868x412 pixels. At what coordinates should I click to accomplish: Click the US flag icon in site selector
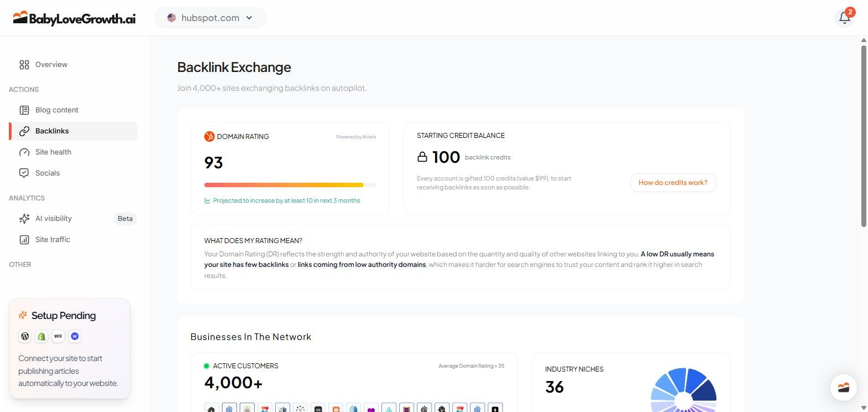pyautogui.click(x=172, y=18)
